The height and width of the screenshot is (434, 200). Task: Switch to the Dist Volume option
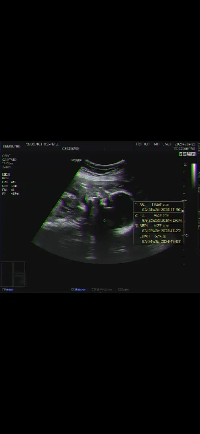coord(102,289)
